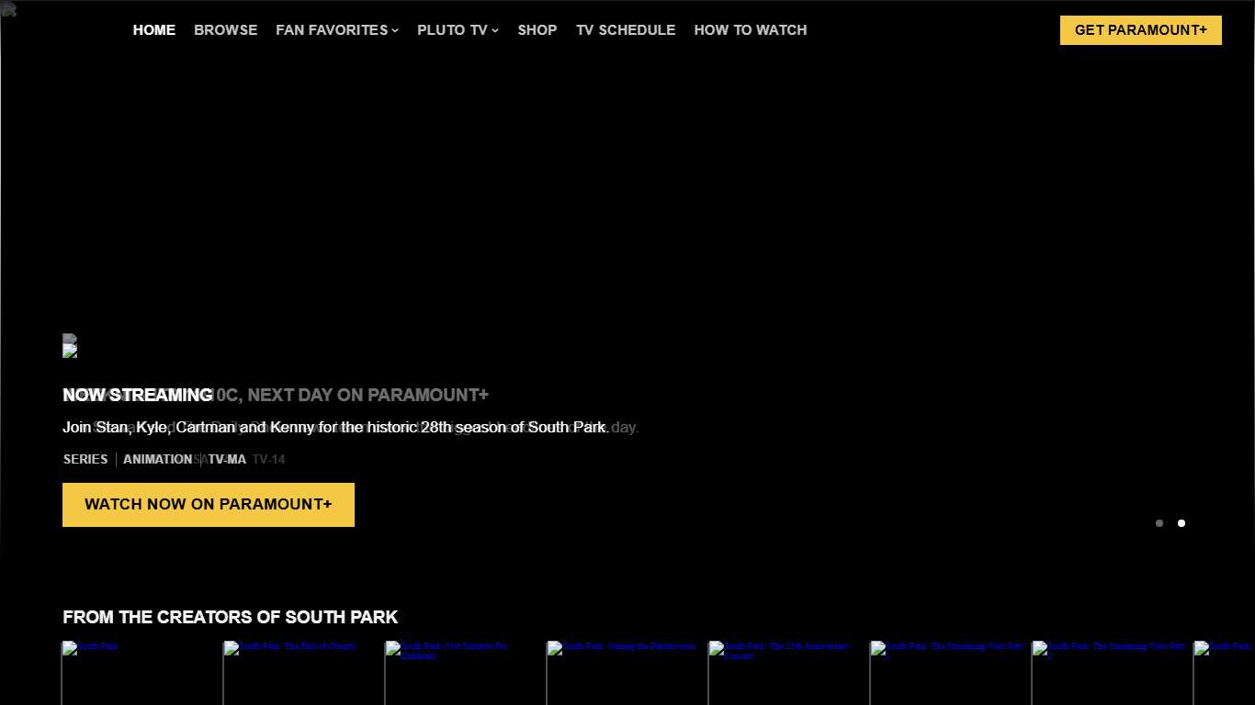Select the first carousel navigation dot
Viewport: 1255px width, 705px height.
[x=1159, y=523]
